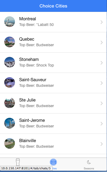Click the Stoneham mountain avatar image
107x172 pixels.
coord(10,62)
